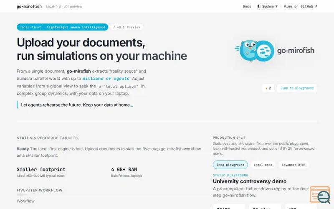The height and width of the screenshot is (209, 334).
Task: Click the 'Smaller footprint' stat
Action: coord(41,169)
